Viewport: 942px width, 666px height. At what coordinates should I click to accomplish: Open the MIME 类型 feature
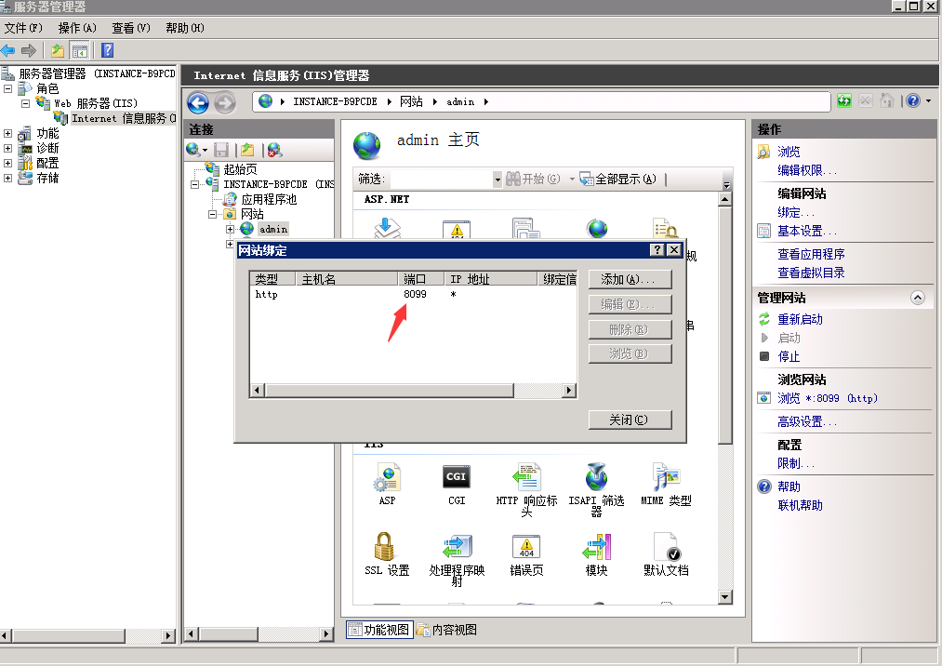666,484
